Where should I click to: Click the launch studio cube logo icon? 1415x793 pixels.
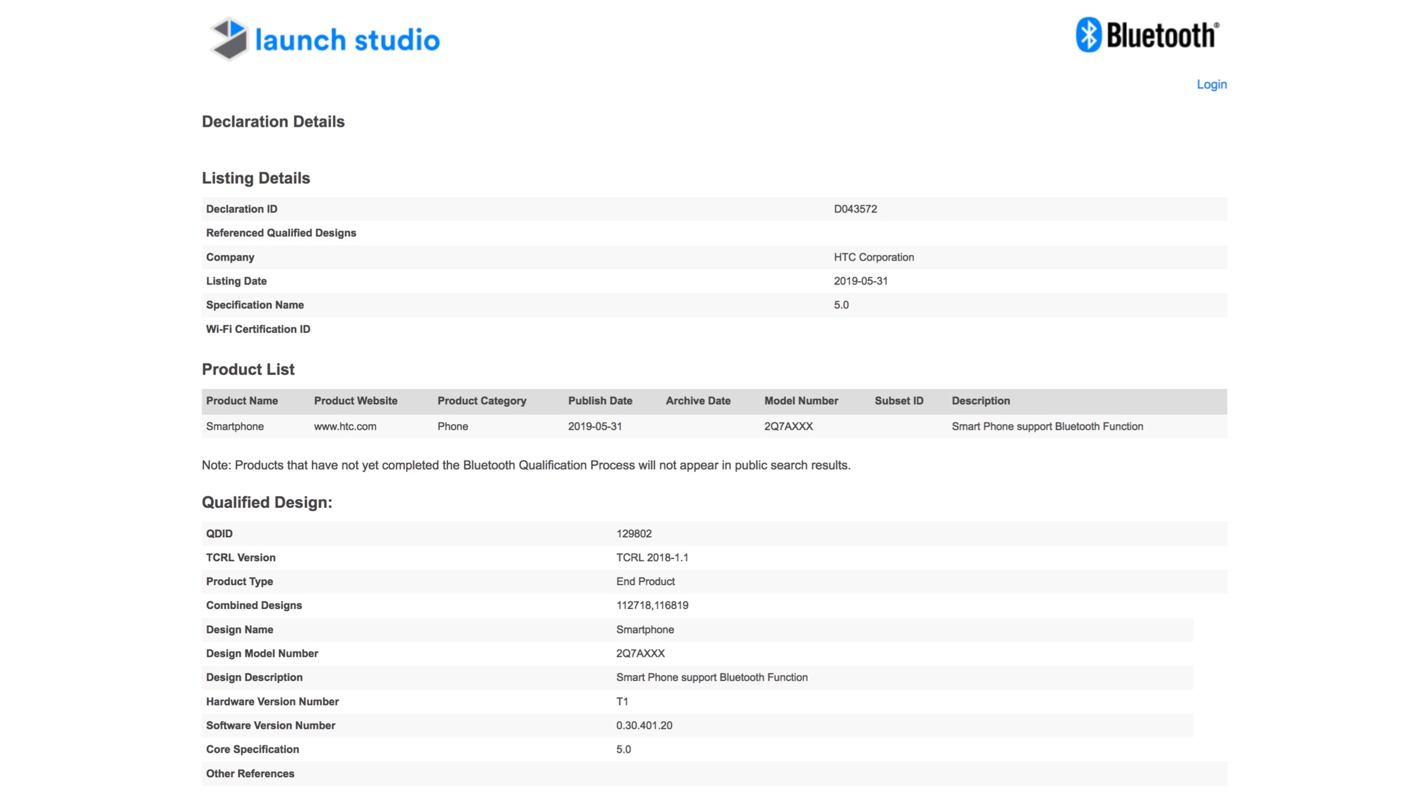[x=229, y=39]
